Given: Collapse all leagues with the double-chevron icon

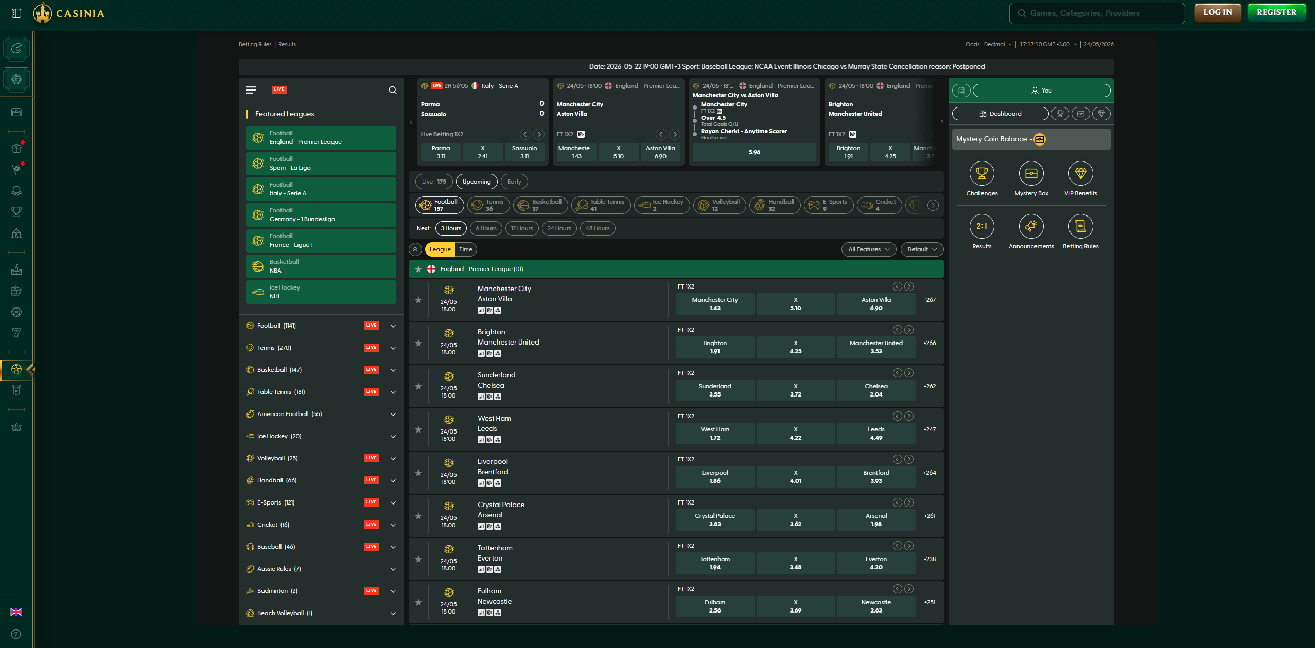Looking at the screenshot, I should tap(415, 249).
